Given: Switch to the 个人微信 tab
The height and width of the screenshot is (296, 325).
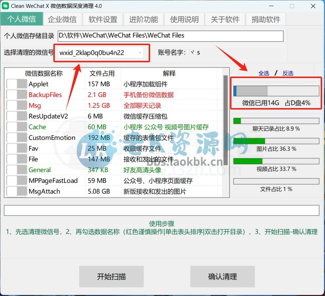Looking at the screenshot, I should coord(21,19).
